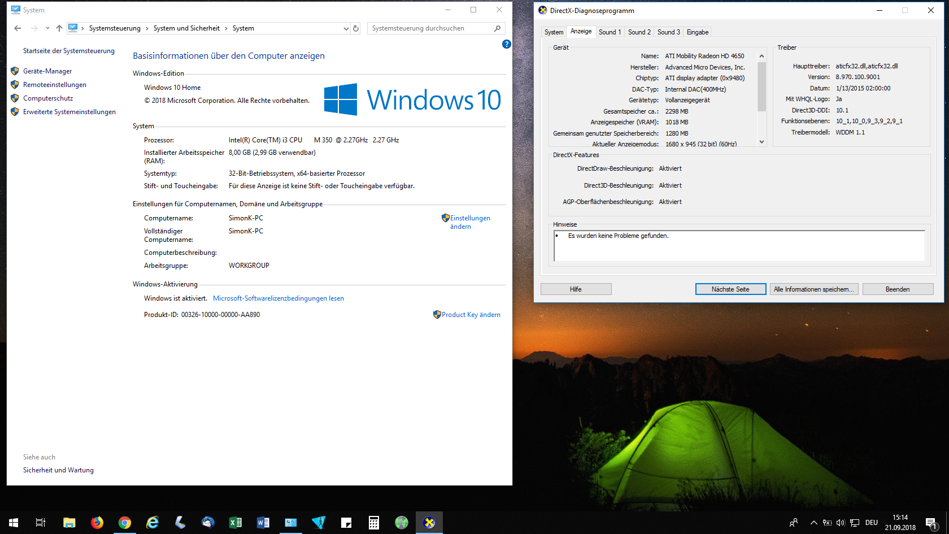The height and width of the screenshot is (534, 949).
Task: Launch Excel from the taskbar
Action: point(236,523)
